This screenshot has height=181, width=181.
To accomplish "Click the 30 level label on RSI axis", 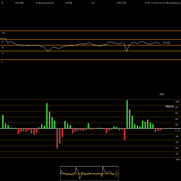I will (3, 53).
